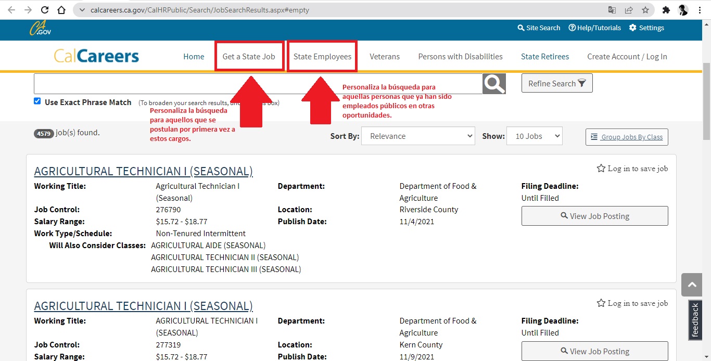Click View Job Posting for Riverside County
Screen dimensions: 711x361
tap(594, 216)
